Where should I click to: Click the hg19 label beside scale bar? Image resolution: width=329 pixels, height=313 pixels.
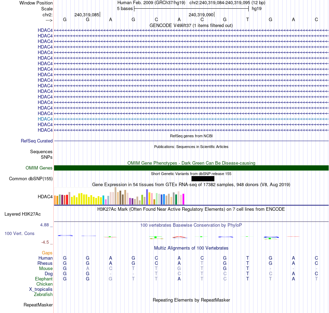coord(257,9)
